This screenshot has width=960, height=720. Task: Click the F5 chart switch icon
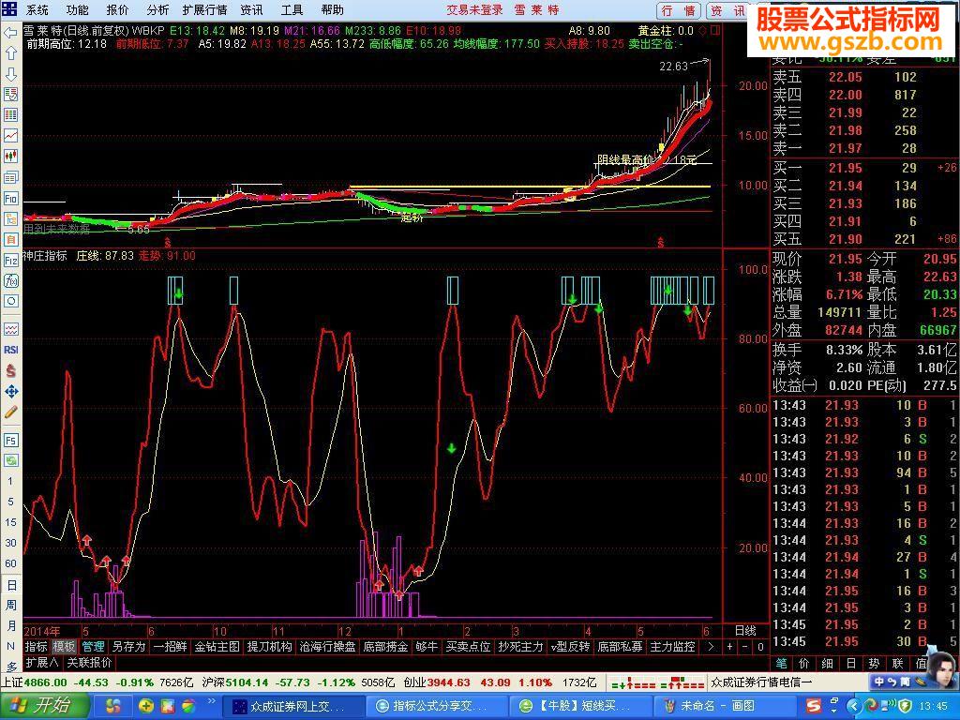(x=10, y=440)
